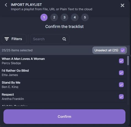Confirm the tracklist with the Confirm button
Image resolution: width=131 pixels, height=127 pixels.
pyautogui.click(x=64, y=117)
